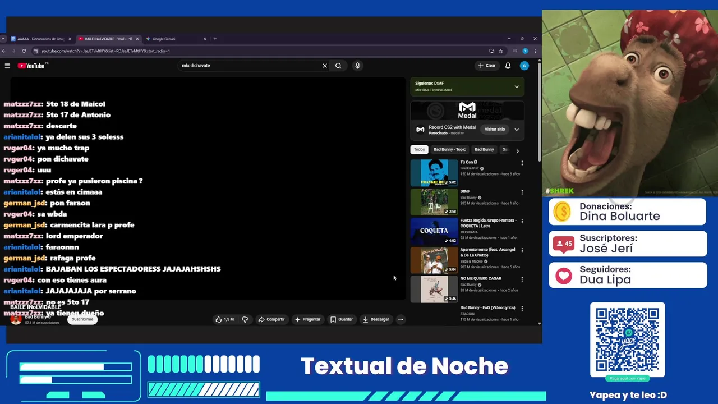The height and width of the screenshot is (404, 718).
Task: Click the Yape QR code in the overlay
Action: (627, 339)
